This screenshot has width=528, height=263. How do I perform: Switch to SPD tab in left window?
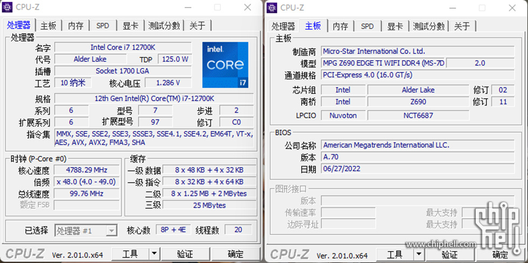tap(103, 26)
